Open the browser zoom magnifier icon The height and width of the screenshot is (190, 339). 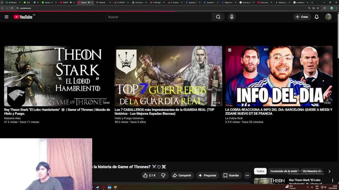(309, 8)
